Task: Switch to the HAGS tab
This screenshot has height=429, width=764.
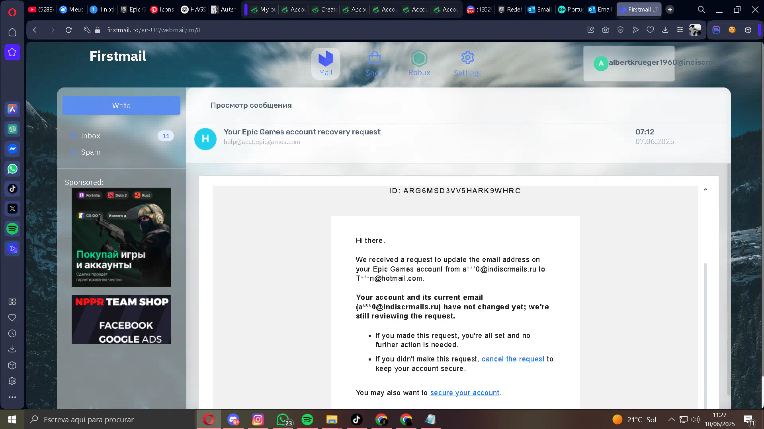Action: [x=193, y=10]
